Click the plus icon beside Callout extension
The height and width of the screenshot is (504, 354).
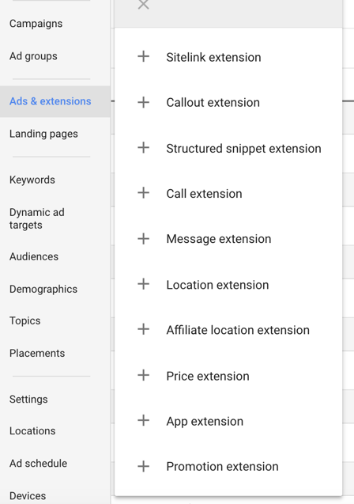tap(144, 102)
